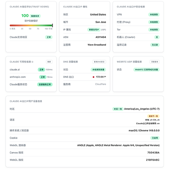Select the Wave Broadband carrier value
Screen dimensions: 176x169
[97, 45]
